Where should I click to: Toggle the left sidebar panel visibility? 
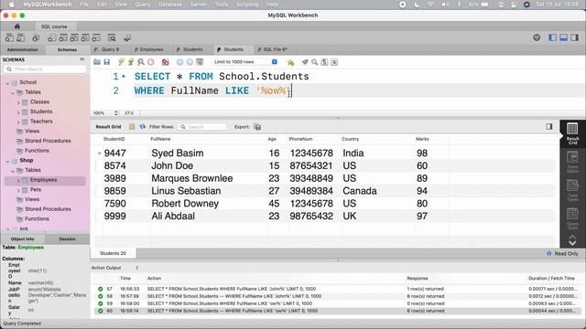pyautogui.click(x=552, y=37)
